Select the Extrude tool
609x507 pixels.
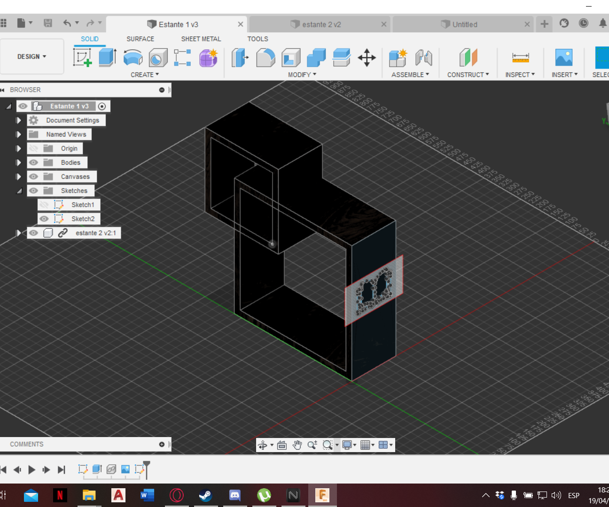coord(108,58)
